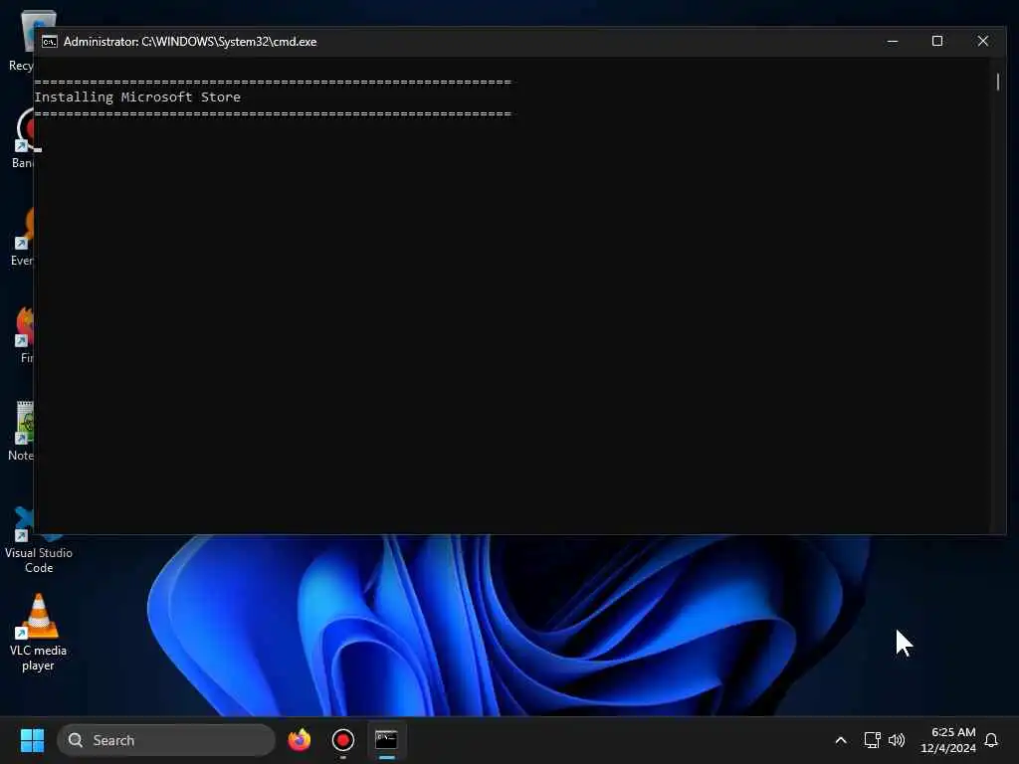The image size is (1019, 764).
Task: Open Firefox from the taskbar
Action: tap(300, 740)
